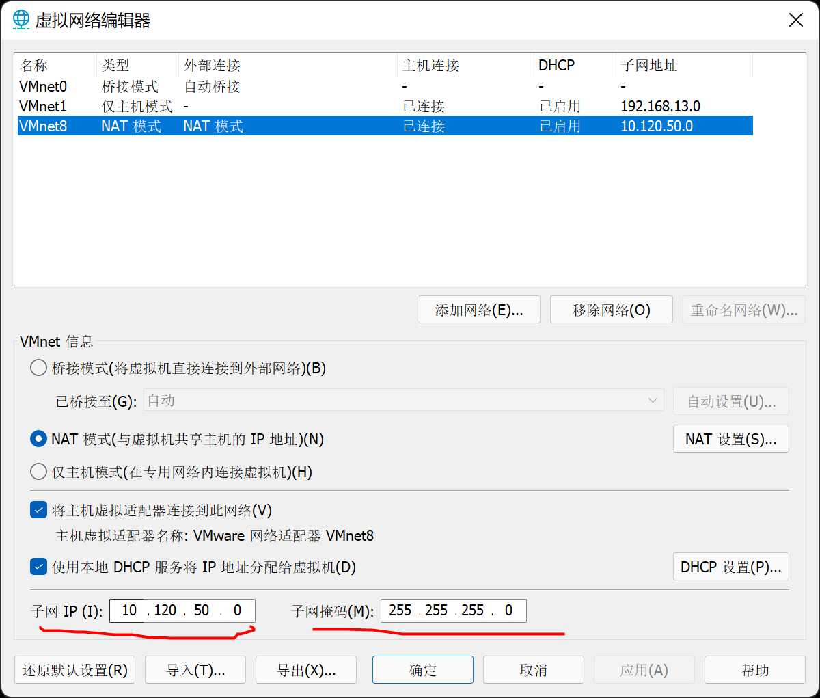Click the 120 octet of 子网 IP field
The image size is (820, 698).
point(165,610)
